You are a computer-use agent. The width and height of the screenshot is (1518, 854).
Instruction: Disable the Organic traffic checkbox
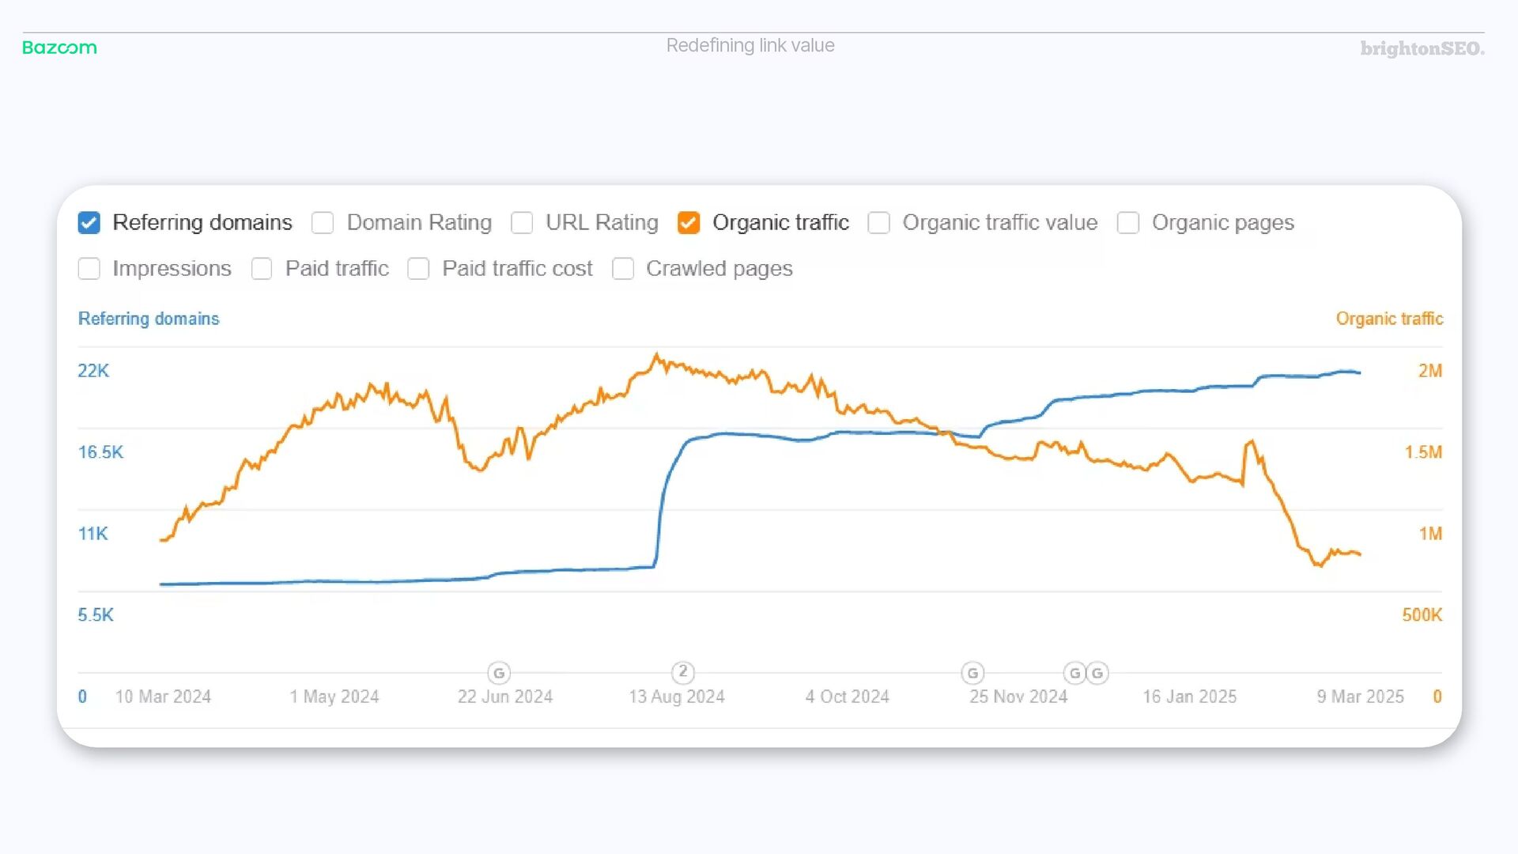pos(689,223)
